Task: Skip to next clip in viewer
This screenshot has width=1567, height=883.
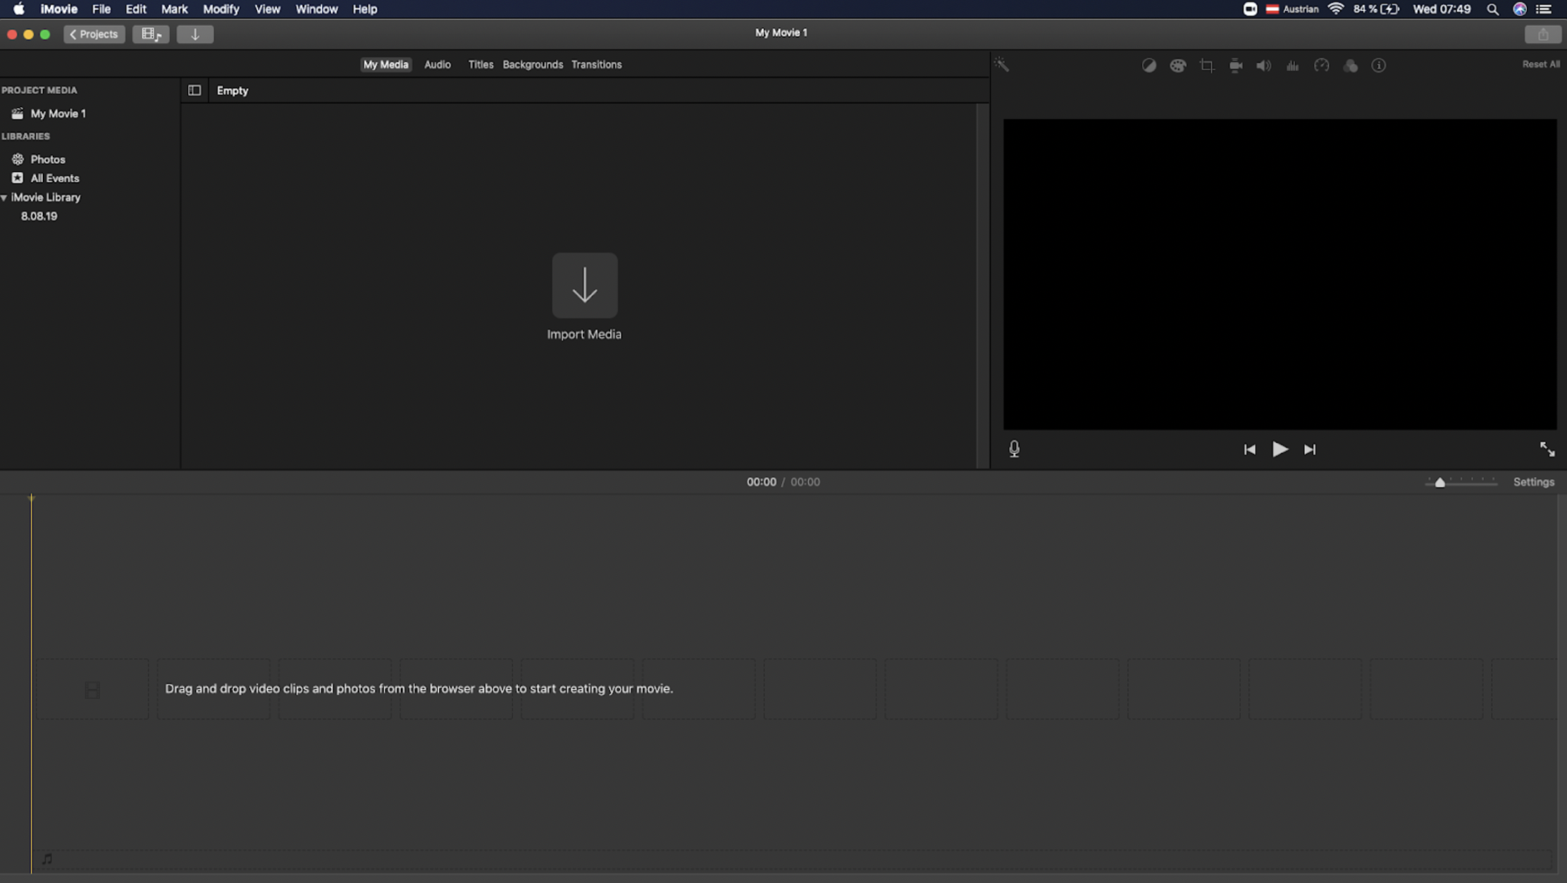Action: tap(1310, 449)
